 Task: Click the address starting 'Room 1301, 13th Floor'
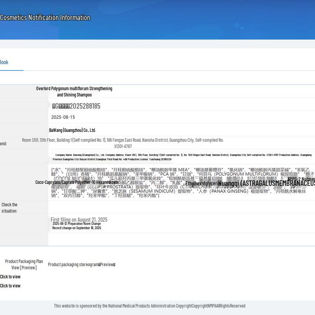(123, 143)
